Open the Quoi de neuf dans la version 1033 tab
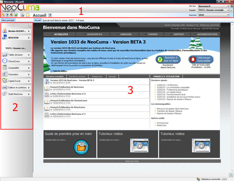Screen dimensions: 234x181 coord(58,20)
